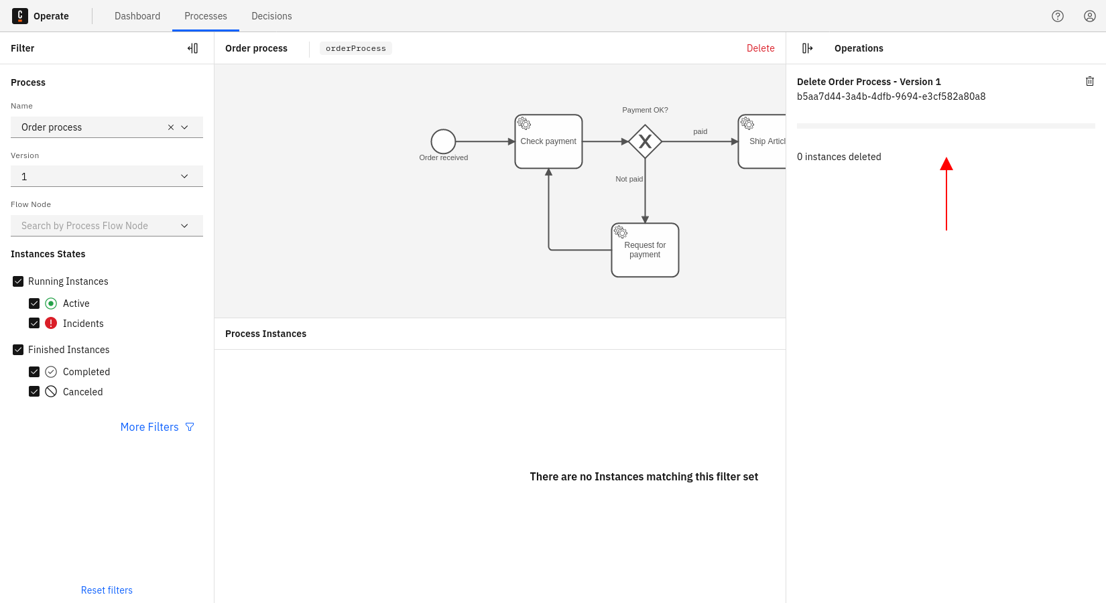Click the Camunda Operate logo icon
Image resolution: width=1106 pixels, height=603 pixels.
pos(20,16)
